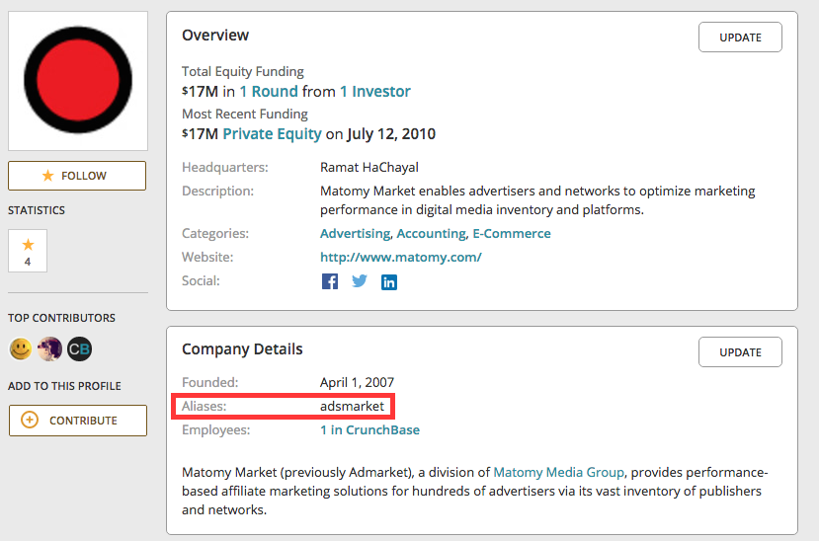Select the April 1, 2007 founded date

click(x=357, y=382)
